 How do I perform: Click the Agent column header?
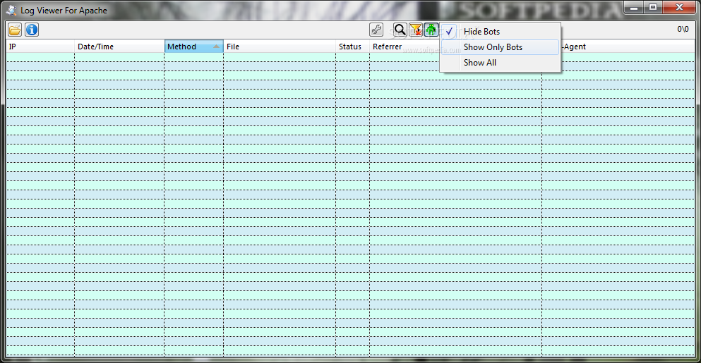pos(628,47)
